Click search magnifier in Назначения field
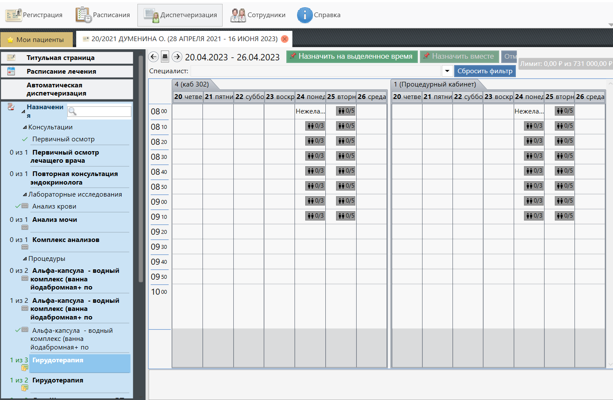 point(73,111)
